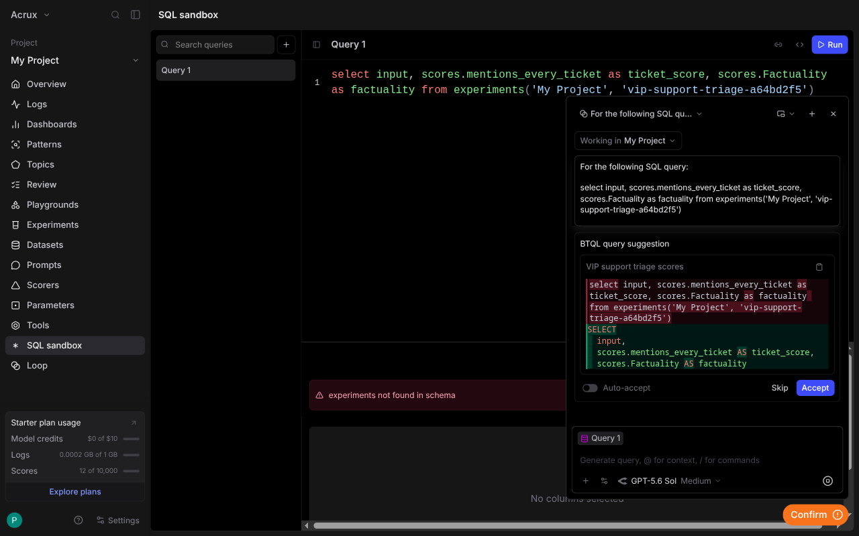Copy link icon in query toolbar

778,45
